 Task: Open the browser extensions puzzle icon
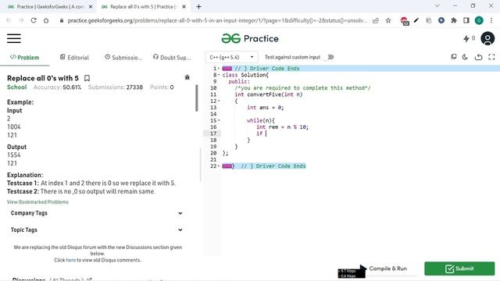(x=454, y=20)
